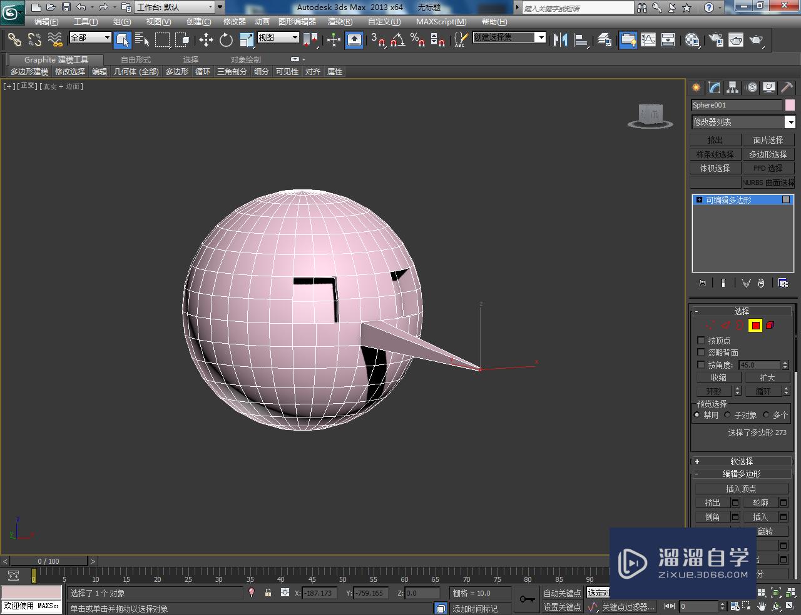Select Bind to Space Warp tool

(55, 40)
